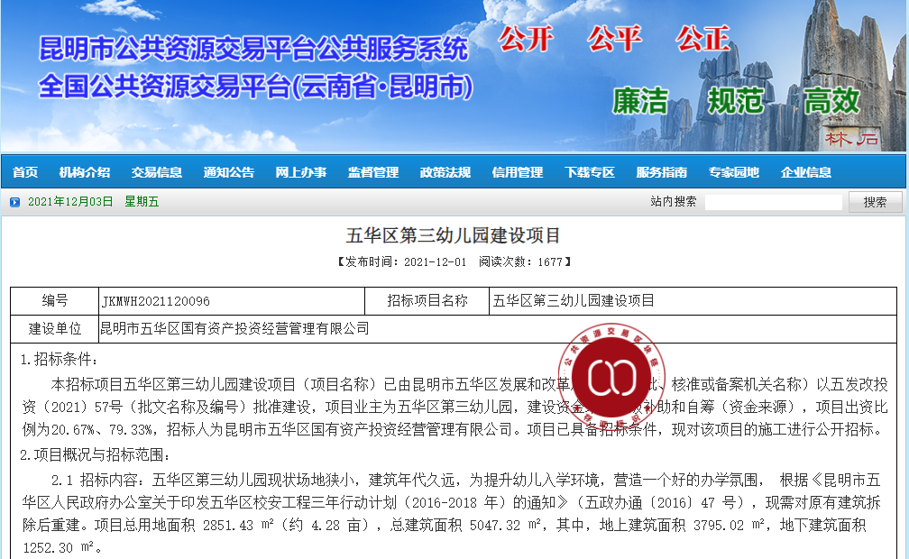Click the blue arrow icon beside the date

click(x=15, y=202)
